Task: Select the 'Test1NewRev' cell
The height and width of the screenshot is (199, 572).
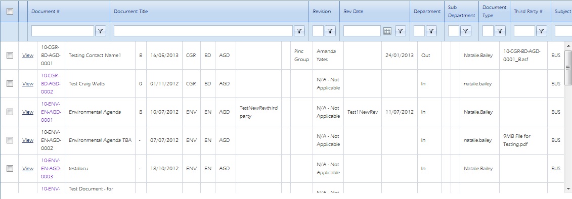Action: (362, 112)
